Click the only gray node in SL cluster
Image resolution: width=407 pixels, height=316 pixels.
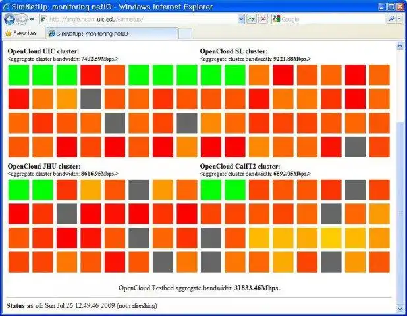(355, 147)
